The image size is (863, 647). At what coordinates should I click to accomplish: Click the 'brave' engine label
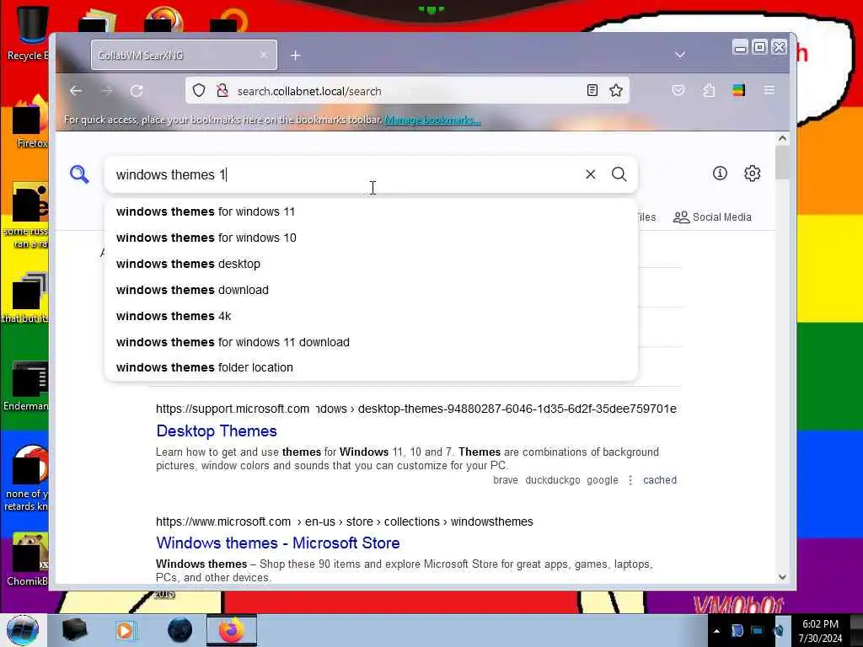(506, 479)
